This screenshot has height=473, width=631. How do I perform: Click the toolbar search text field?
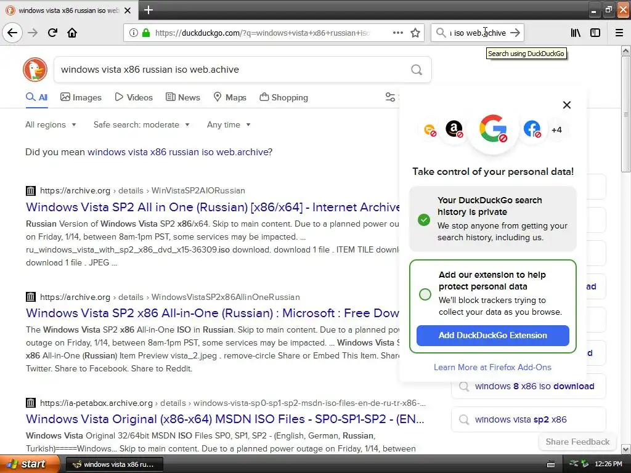(x=478, y=33)
